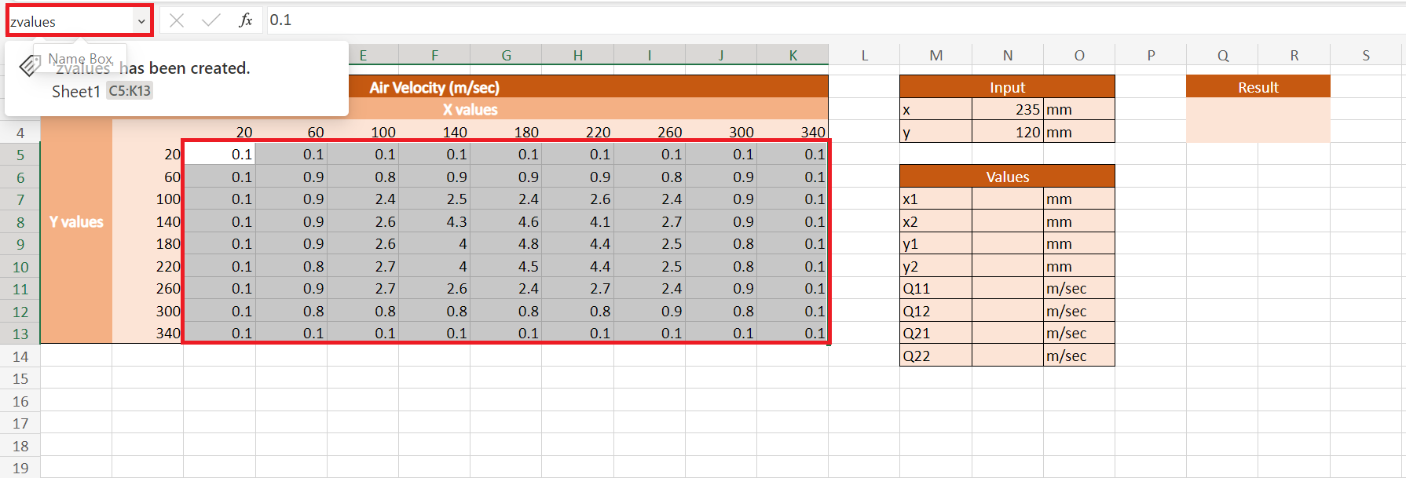The width and height of the screenshot is (1406, 478).
Task: Select the column H header
Action: 577,55
